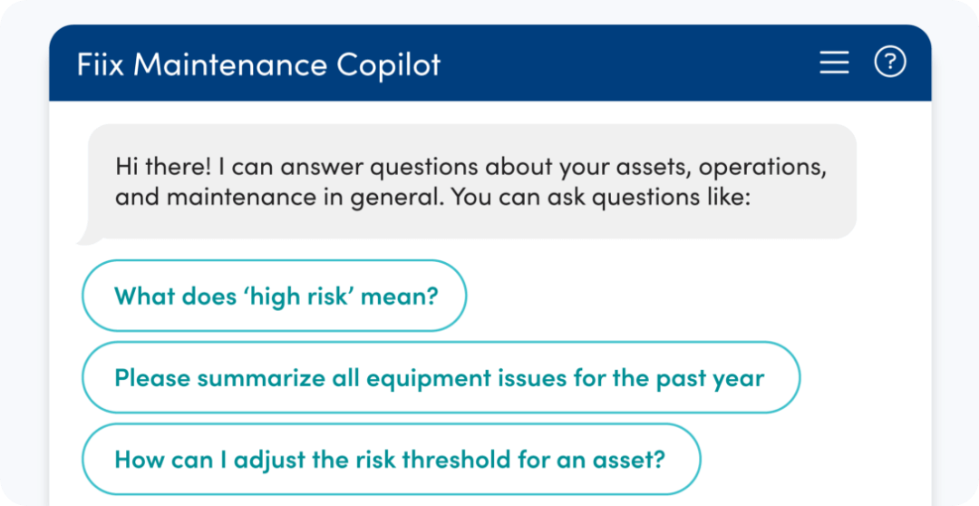Click the word "Fiix" in the title
Viewport: 979px width, 506px height.
(x=102, y=64)
